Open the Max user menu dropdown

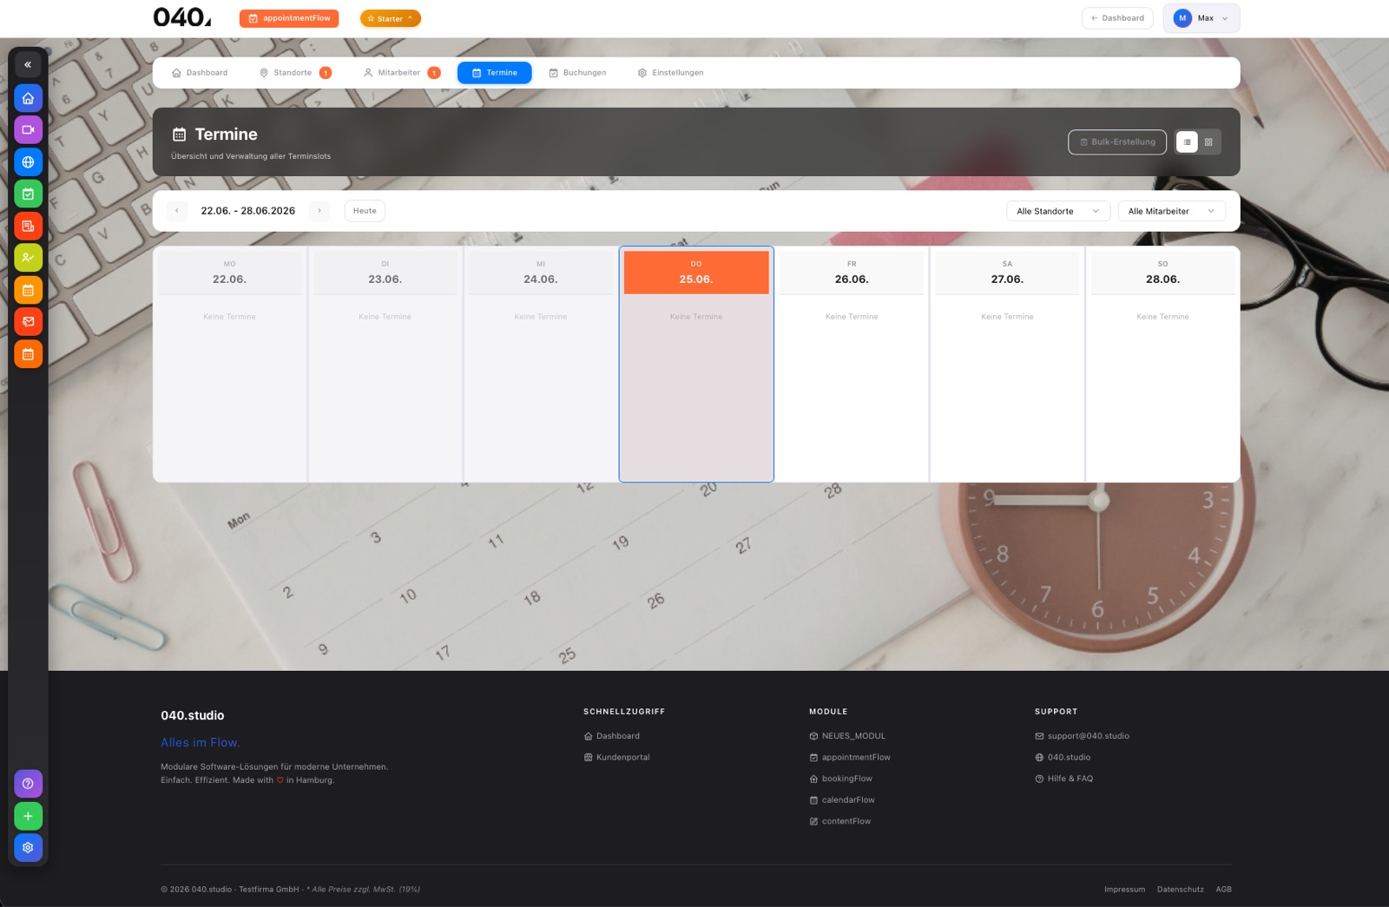[1201, 18]
